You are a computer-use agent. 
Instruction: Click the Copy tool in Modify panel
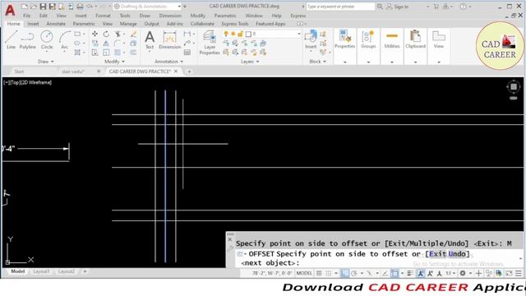95,44
